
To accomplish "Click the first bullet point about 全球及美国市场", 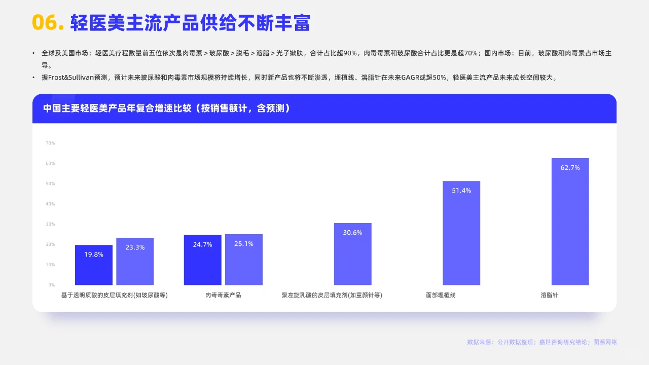I will [324, 52].
